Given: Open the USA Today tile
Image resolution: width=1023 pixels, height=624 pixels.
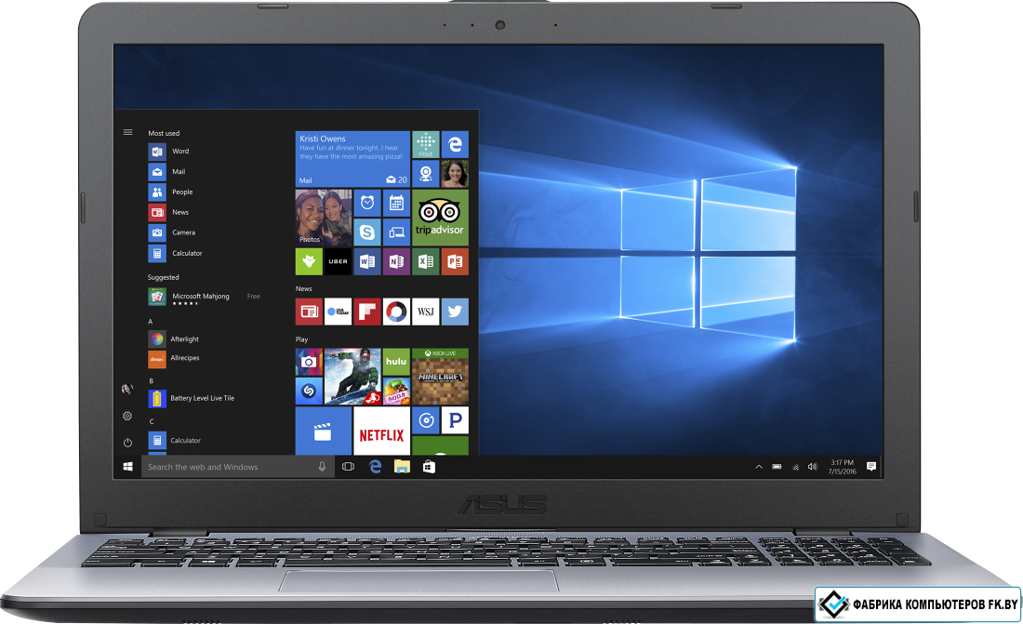Looking at the screenshot, I should coord(338,312).
